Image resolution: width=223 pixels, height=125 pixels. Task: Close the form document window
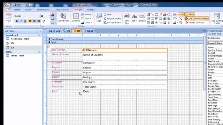tap(204, 31)
